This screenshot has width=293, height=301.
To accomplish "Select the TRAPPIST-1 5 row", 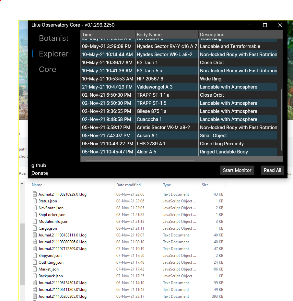I will [x=179, y=103].
